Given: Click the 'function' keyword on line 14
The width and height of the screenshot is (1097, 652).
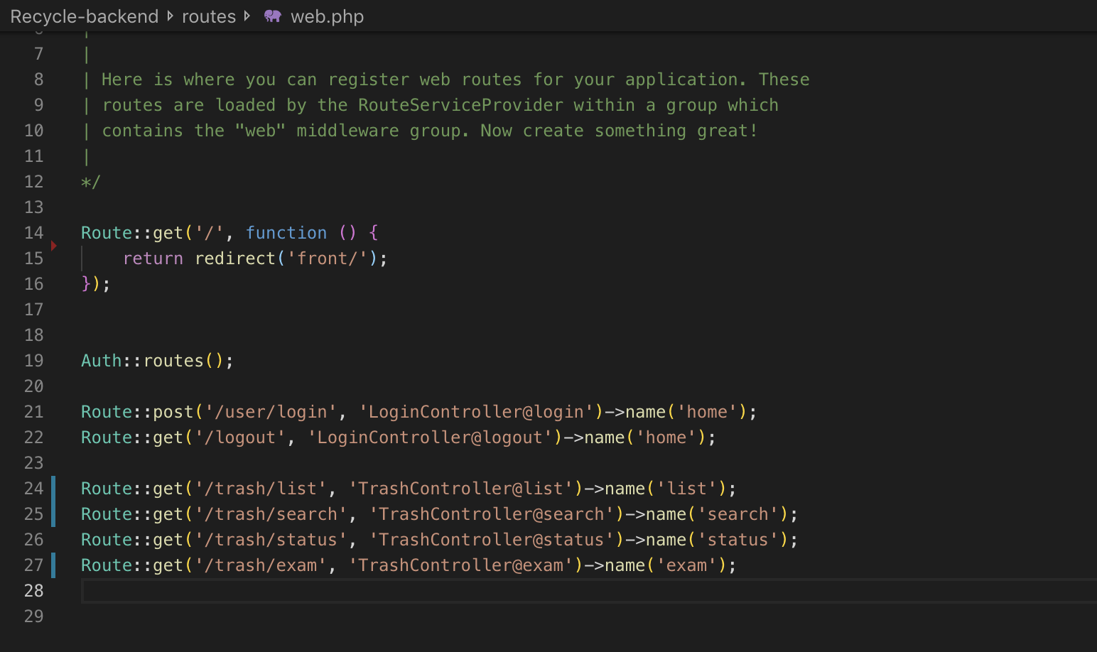Looking at the screenshot, I should (x=286, y=233).
